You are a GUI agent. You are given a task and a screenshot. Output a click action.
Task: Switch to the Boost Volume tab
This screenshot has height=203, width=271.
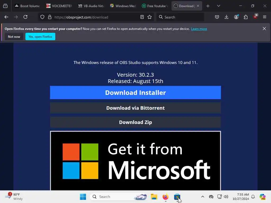pos(27,6)
